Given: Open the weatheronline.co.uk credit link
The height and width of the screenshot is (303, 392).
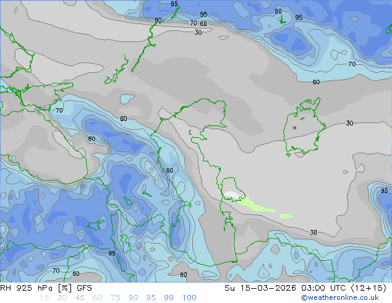Looking at the screenshot, I should 340,297.
